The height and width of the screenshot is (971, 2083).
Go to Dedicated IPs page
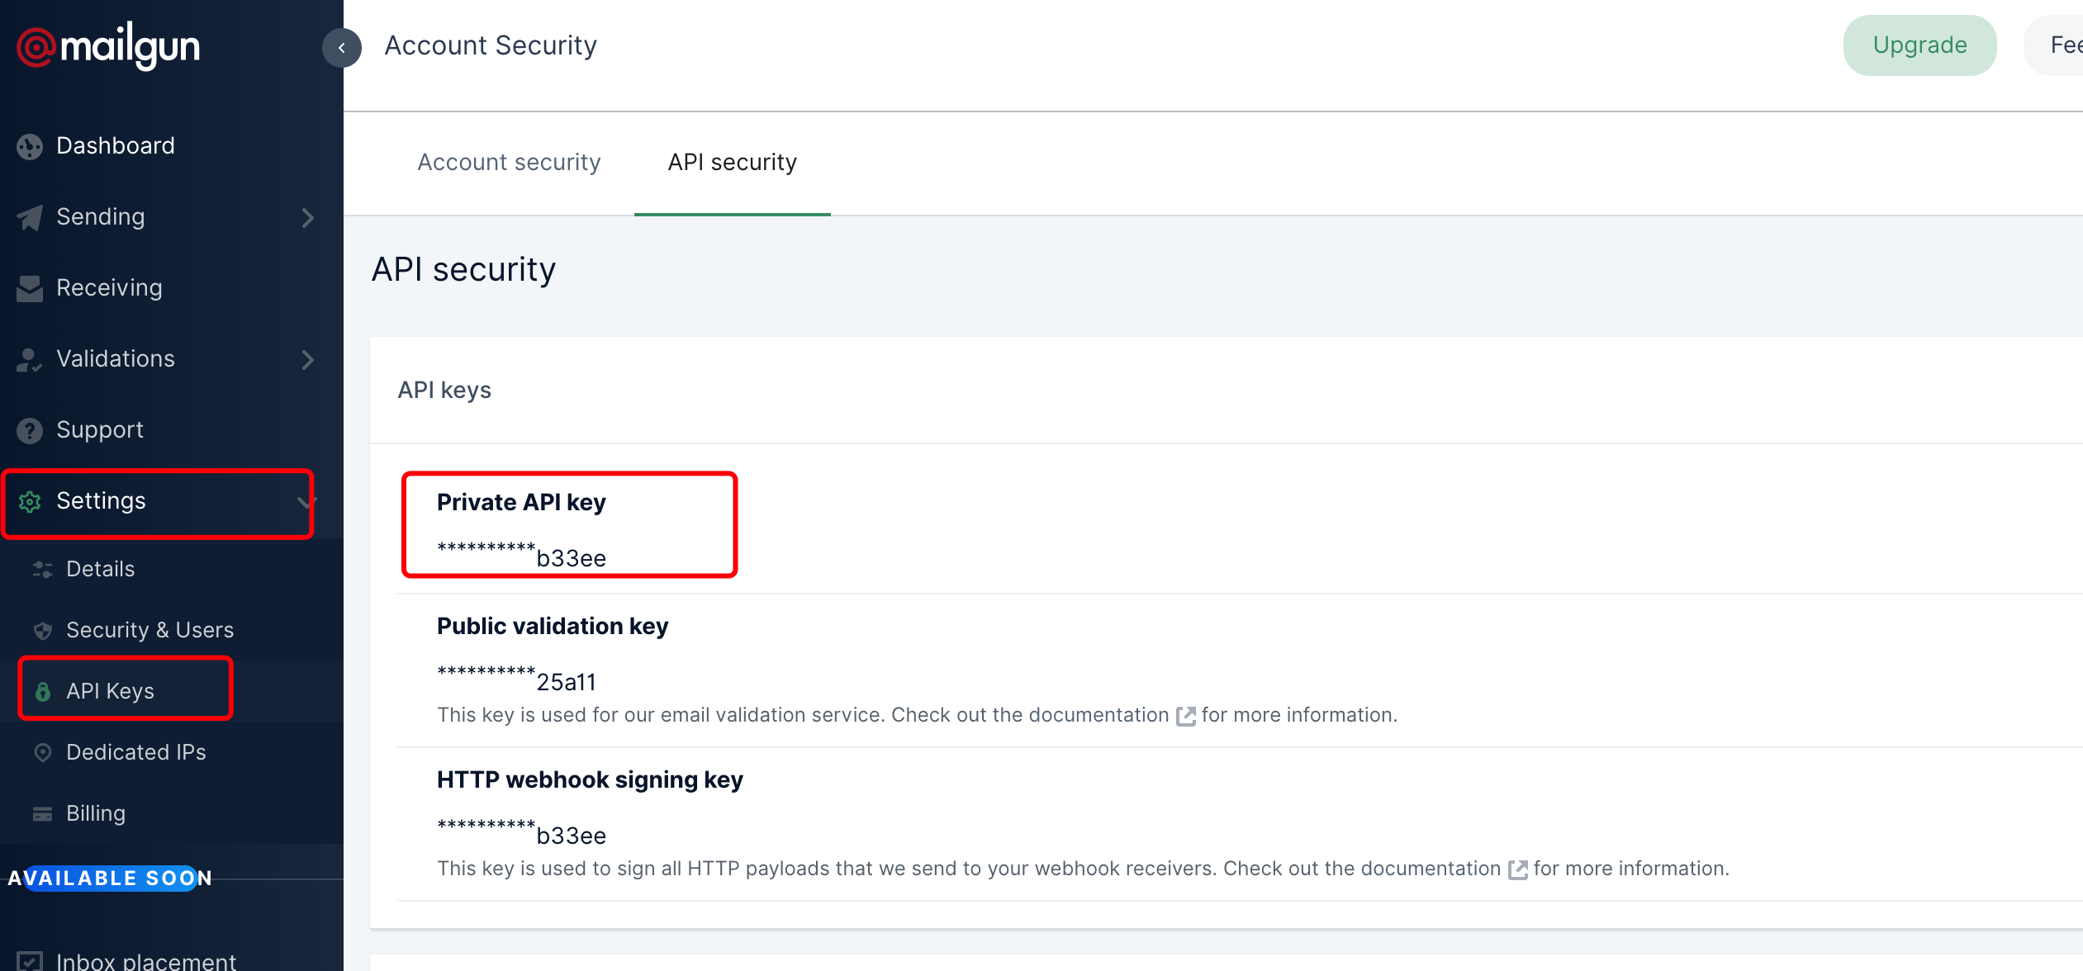pos(135,752)
